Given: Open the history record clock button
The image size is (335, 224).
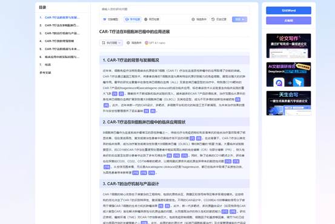Looking at the screenshot, I should (x=219, y=19).
